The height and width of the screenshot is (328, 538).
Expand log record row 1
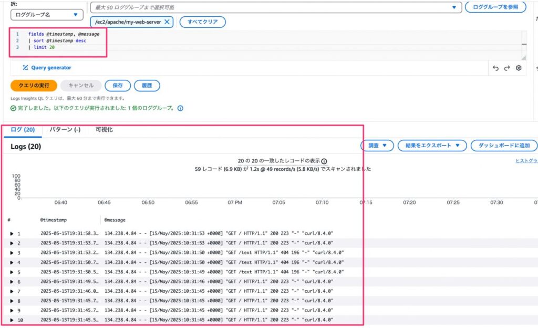click(x=13, y=233)
